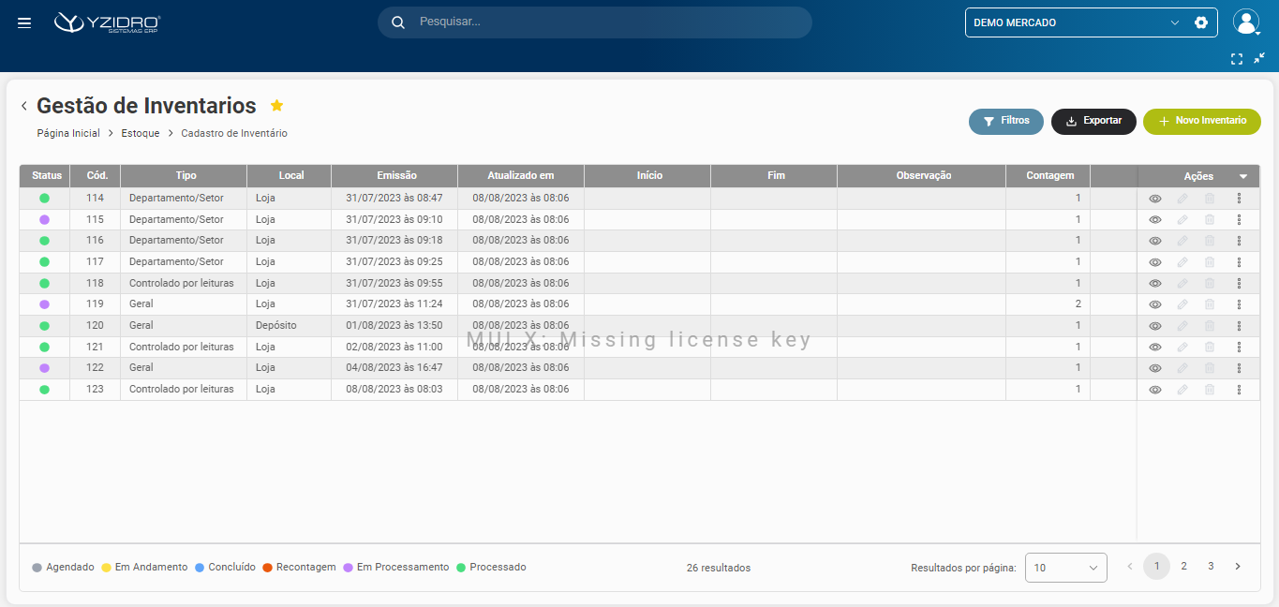Screen dimensions: 1279x607
Task: View inventory 114 with the eye icon
Action: point(1155,199)
